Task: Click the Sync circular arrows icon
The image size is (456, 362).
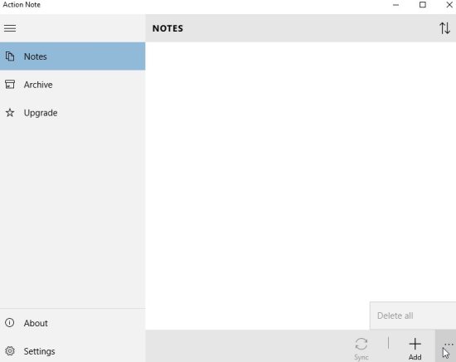Action: tap(361, 344)
